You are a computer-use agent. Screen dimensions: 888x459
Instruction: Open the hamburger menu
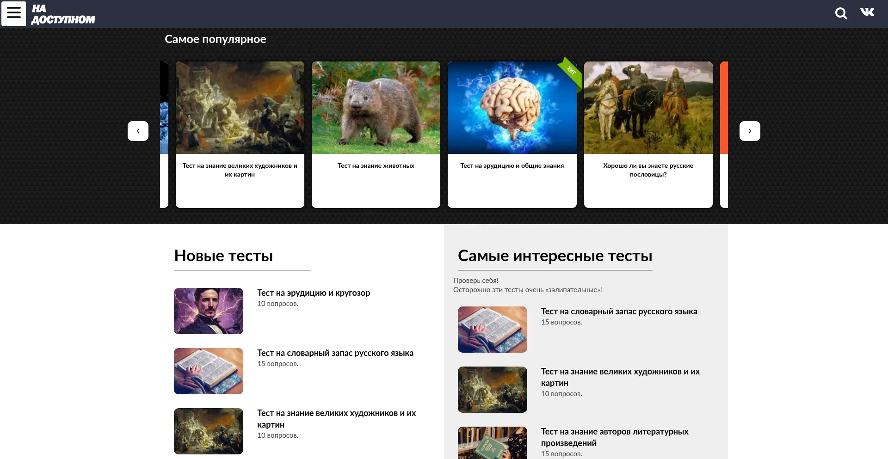(14, 14)
